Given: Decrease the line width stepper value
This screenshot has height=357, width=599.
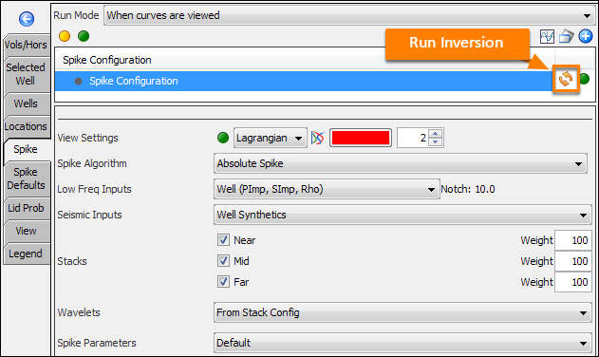Looking at the screenshot, I should point(436,142).
